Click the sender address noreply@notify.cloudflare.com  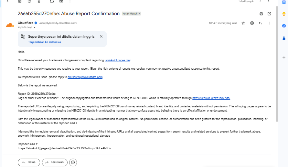click(58, 23)
